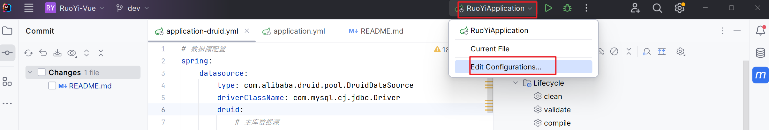Screen dimensions: 769x130
Task: Click the warnings indicator showing 18
Action: pos(441,49)
